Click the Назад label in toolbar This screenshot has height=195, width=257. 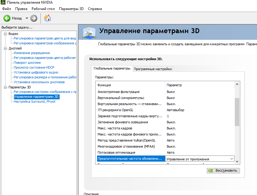(17, 18)
